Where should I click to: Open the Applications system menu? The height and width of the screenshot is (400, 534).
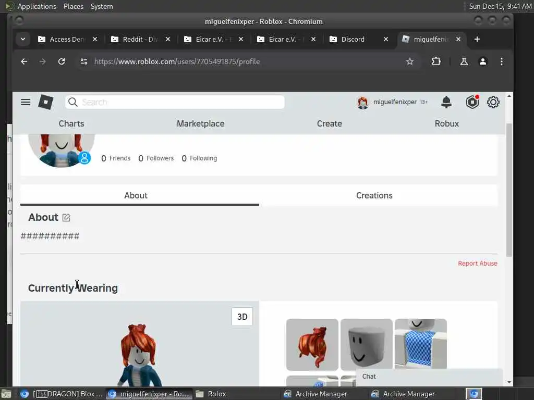(37, 6)
